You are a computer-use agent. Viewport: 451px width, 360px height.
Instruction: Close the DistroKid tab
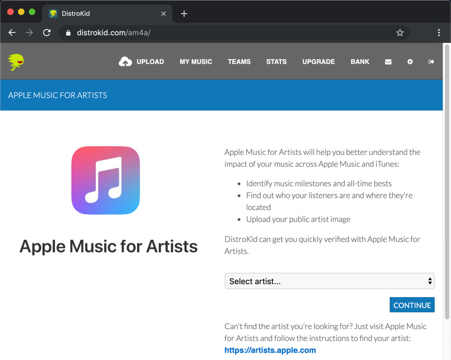(x=164, y=14)
